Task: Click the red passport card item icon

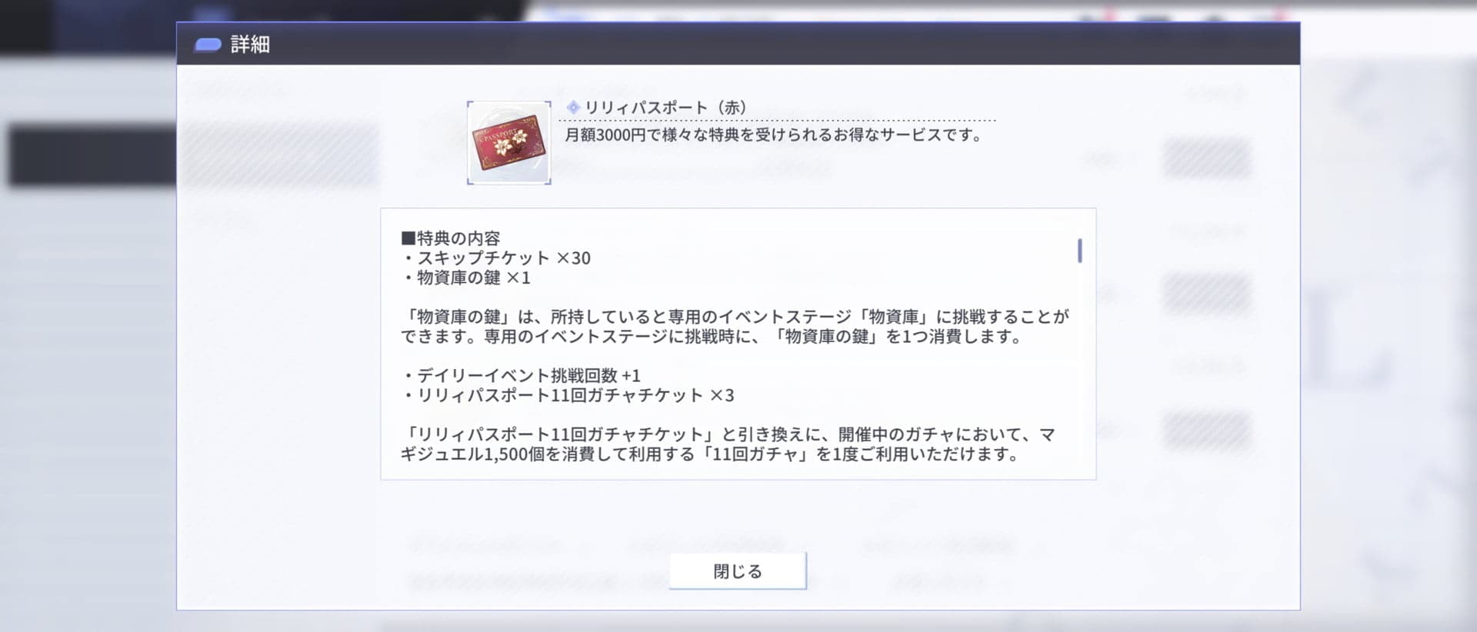Action: [x=508, y=143]
